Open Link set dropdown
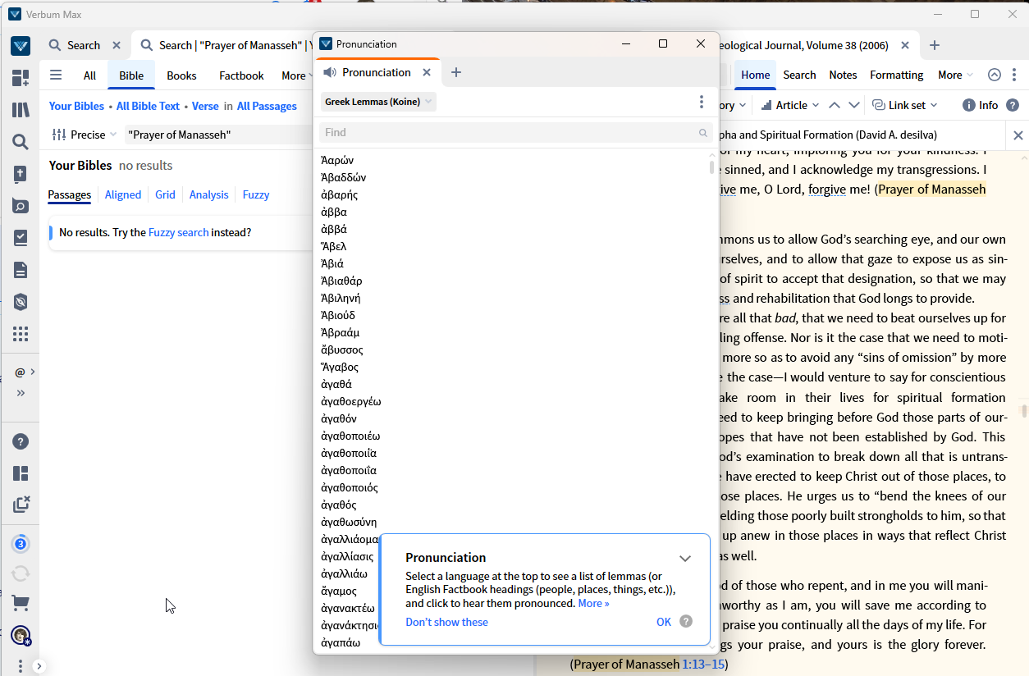 click(x=904, y=105)
